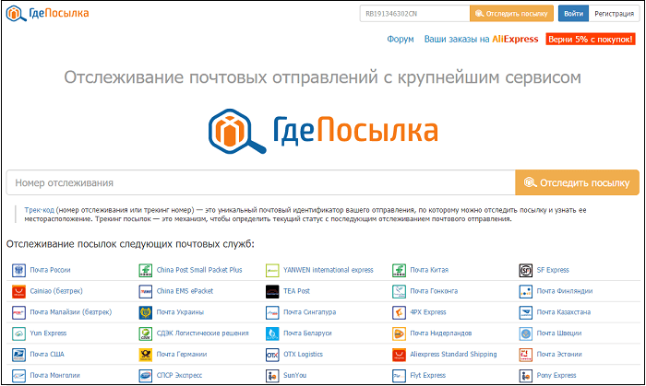Click the Верни 5% с покупок banner
This screenshot has height=386, width=646.
[x=591, y=40]
